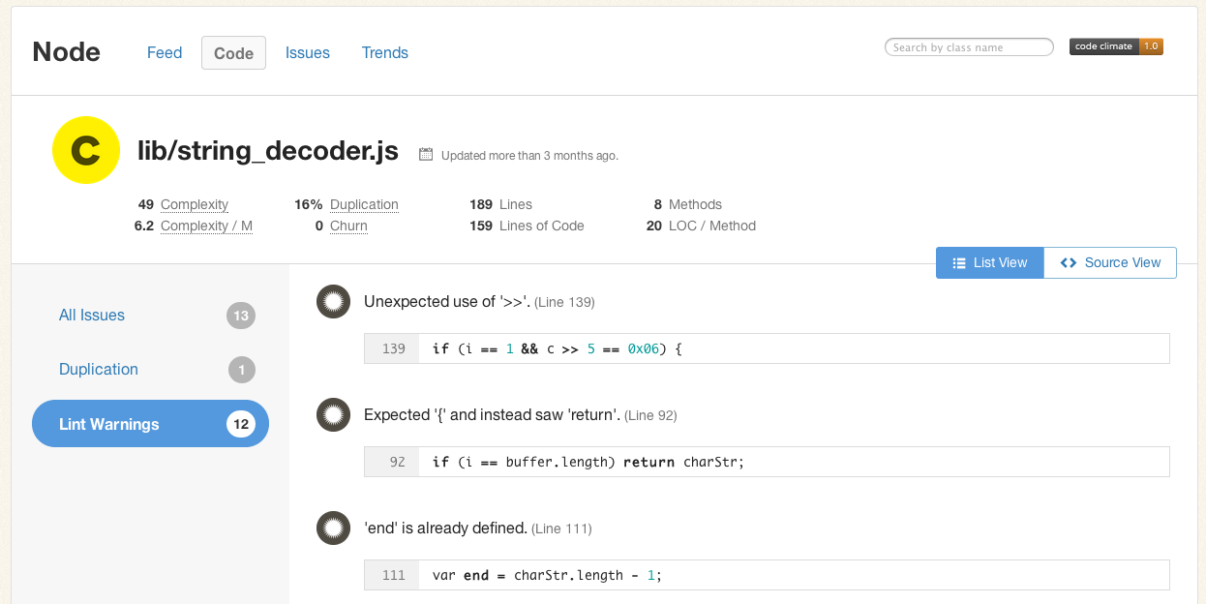Open the Issues section
This screenshot has height=604, width=1206.
pos(307,52)
